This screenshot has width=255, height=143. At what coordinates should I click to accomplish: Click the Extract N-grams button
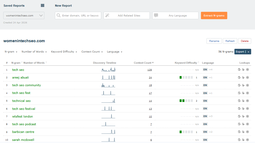(x=214, y=15)
